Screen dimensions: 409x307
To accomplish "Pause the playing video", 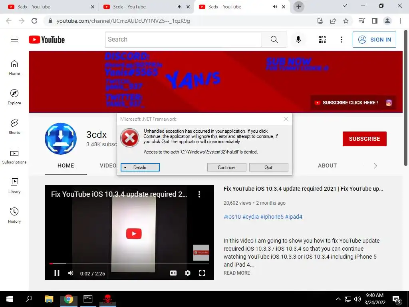I will [x=57, y=273].
